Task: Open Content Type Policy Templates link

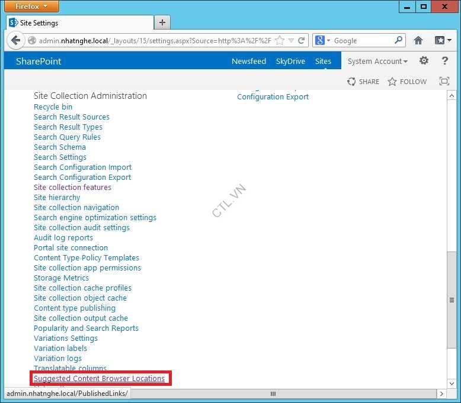Action: [x=87, y=257]
